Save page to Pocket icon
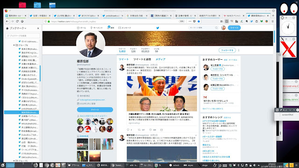This screenshot has width=299, height=168. 194,21
